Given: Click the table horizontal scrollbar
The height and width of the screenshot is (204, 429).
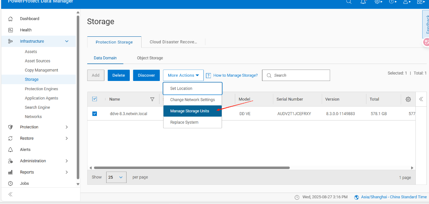Looking at the screenshot, I should 192,168.
